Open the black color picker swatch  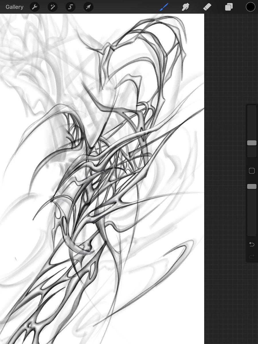(x=250, y=7)
